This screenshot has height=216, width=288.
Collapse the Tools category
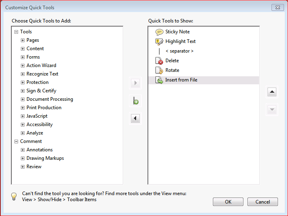(16, 32)
